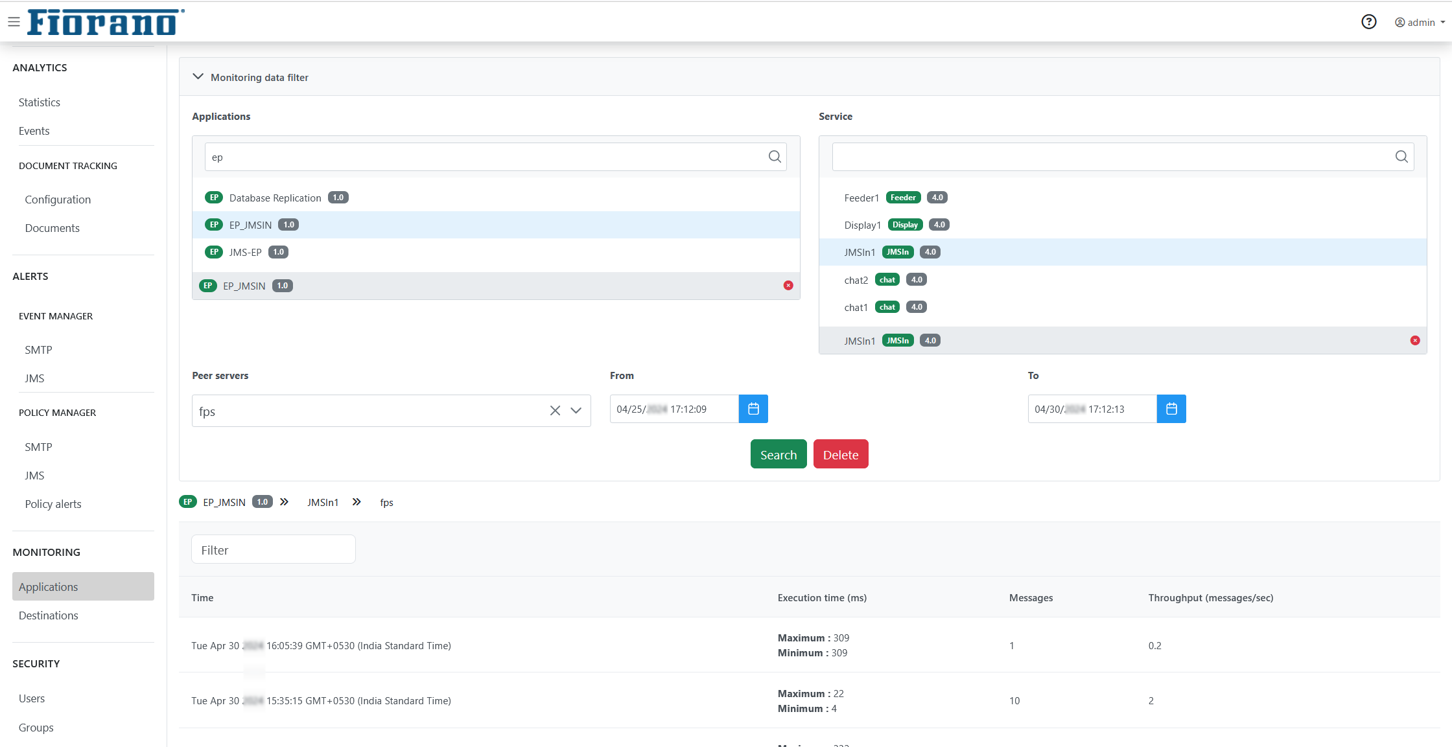1452x747 pixels.
Task: Click the first breadcrumb double-chevron separator
Action: (x=284, y=502)
